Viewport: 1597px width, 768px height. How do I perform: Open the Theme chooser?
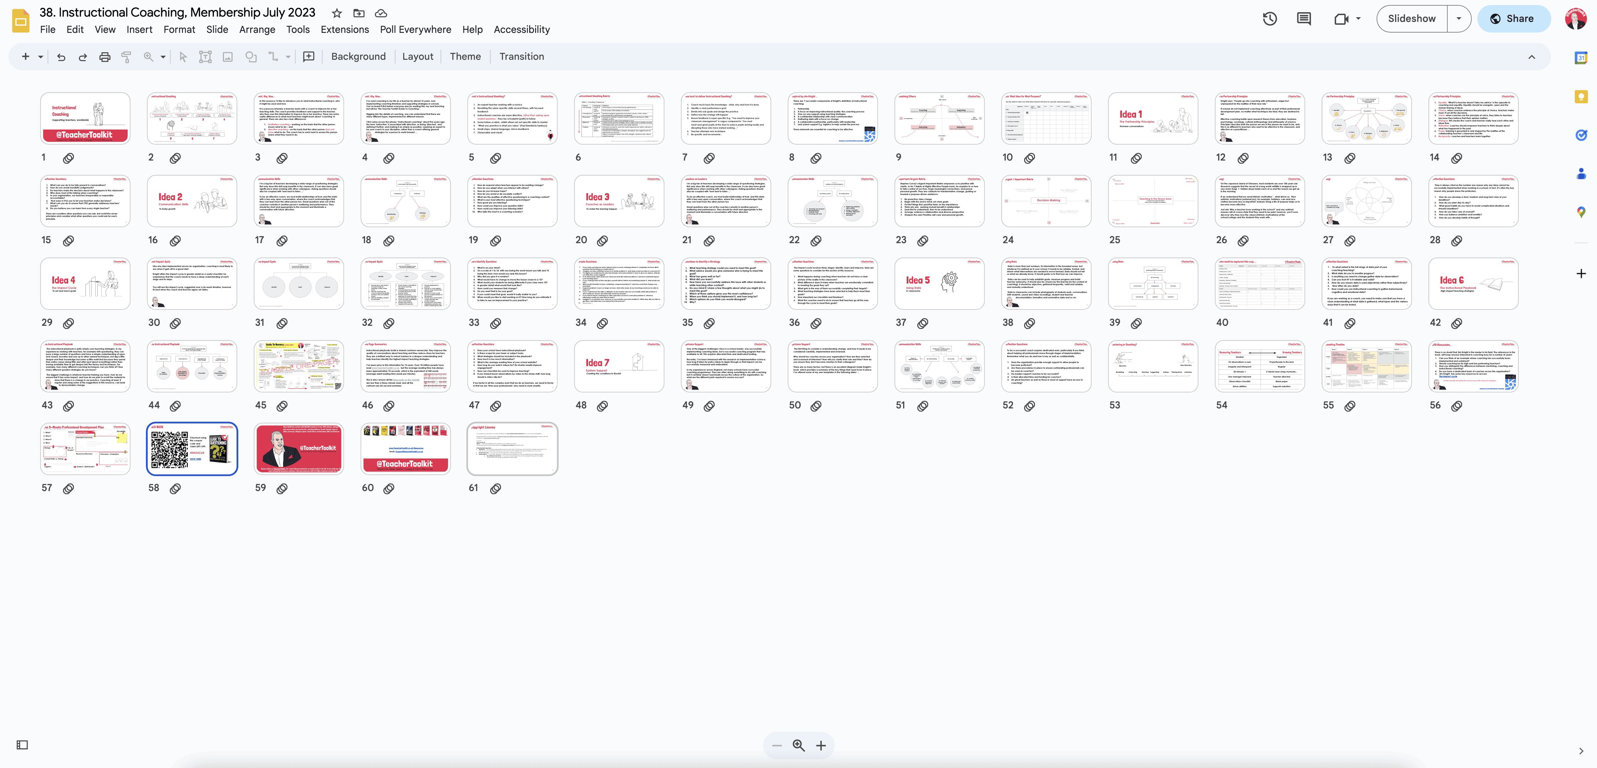pos(465,56)
